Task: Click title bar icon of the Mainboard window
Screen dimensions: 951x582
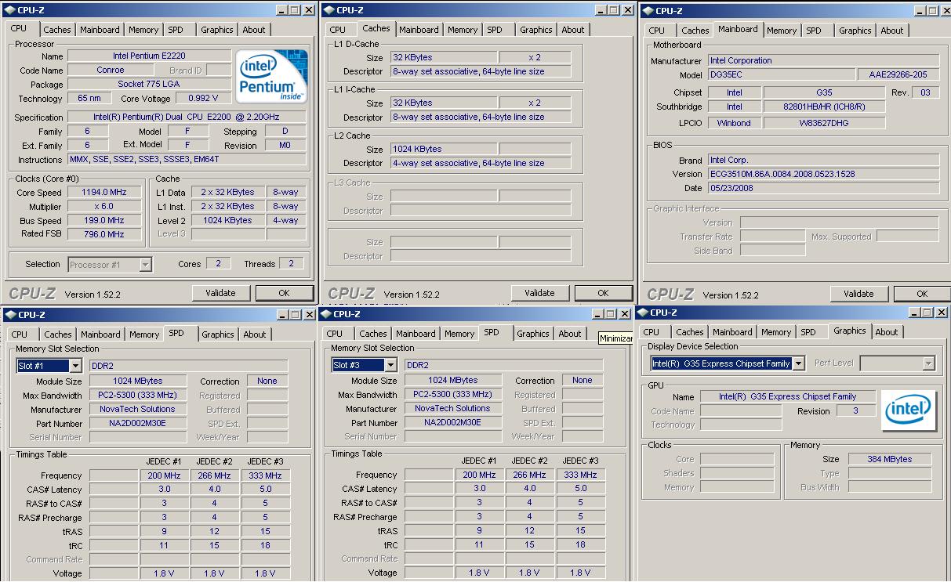Action: (x=647, y=11)
